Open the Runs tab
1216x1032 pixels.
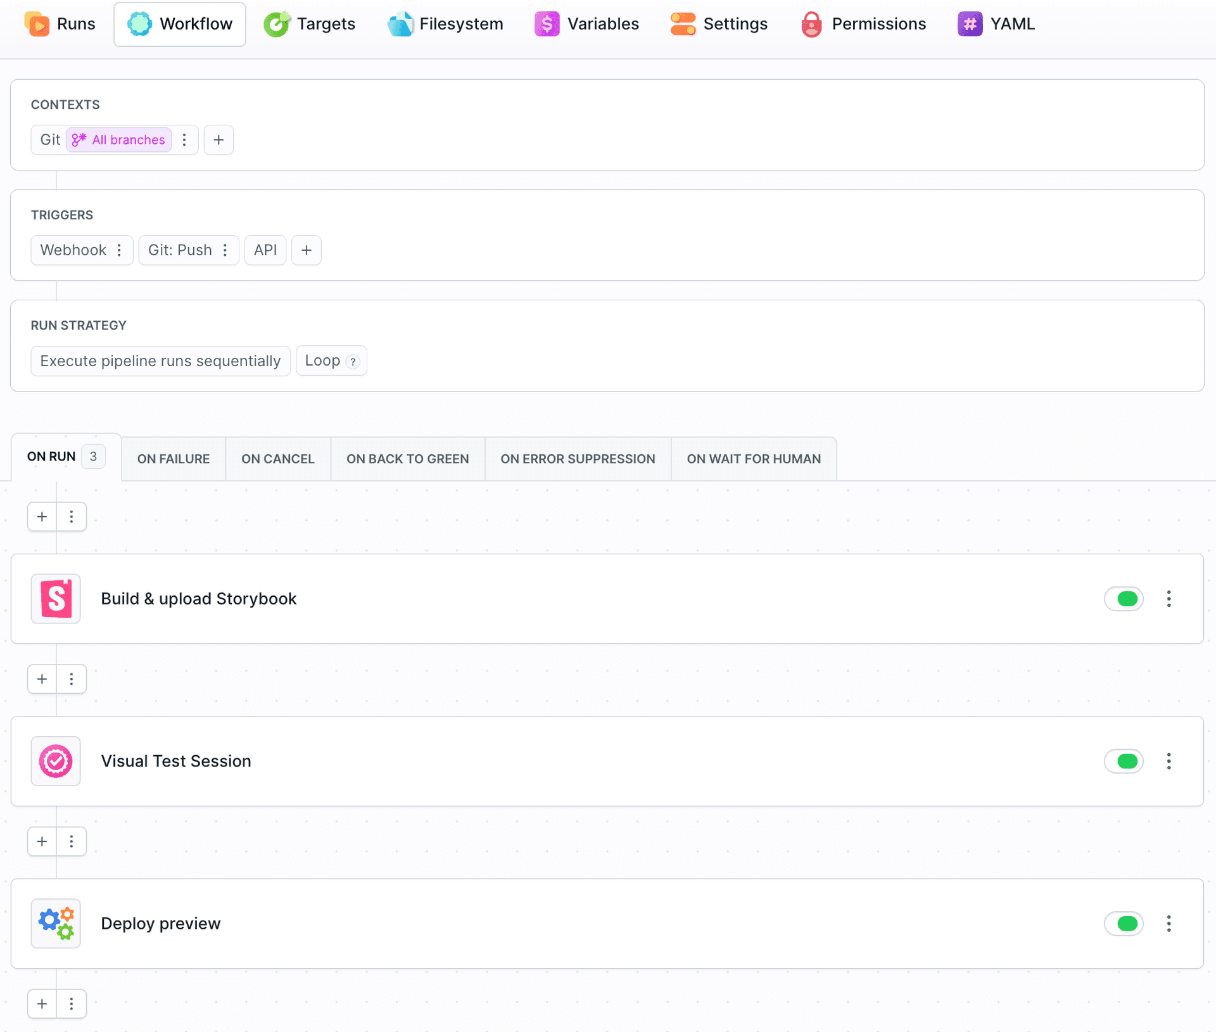[60, 24]
